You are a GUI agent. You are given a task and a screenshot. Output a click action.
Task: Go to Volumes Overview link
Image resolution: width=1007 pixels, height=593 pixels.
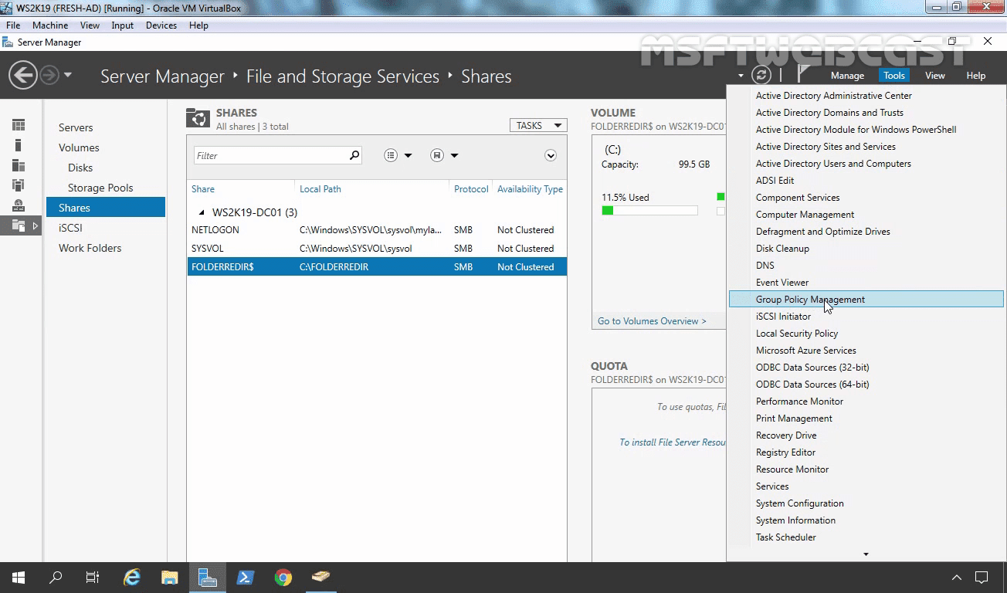click(652, 321)
